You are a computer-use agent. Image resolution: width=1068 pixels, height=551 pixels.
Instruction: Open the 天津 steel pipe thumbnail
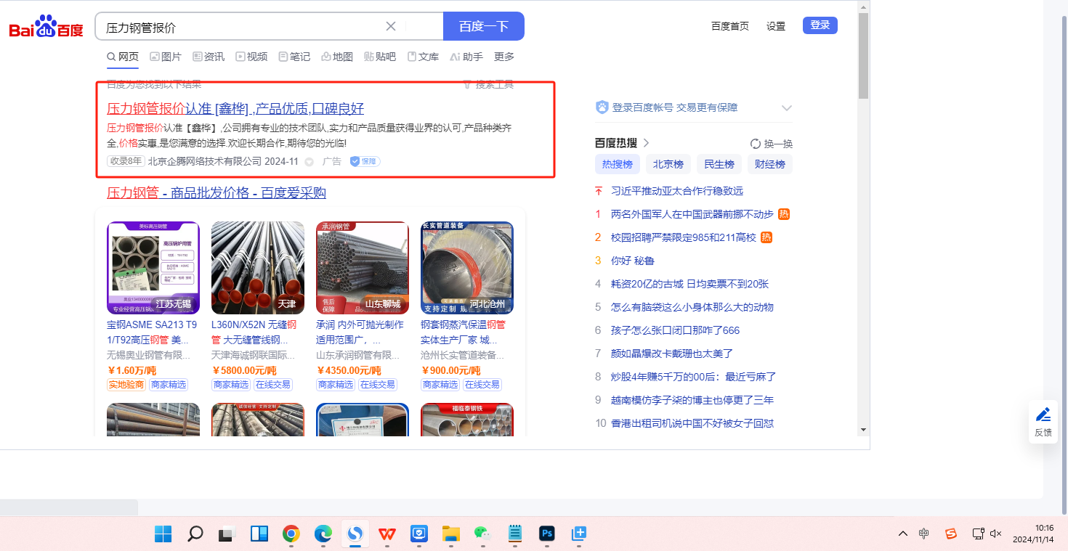[x=258, y=268]
